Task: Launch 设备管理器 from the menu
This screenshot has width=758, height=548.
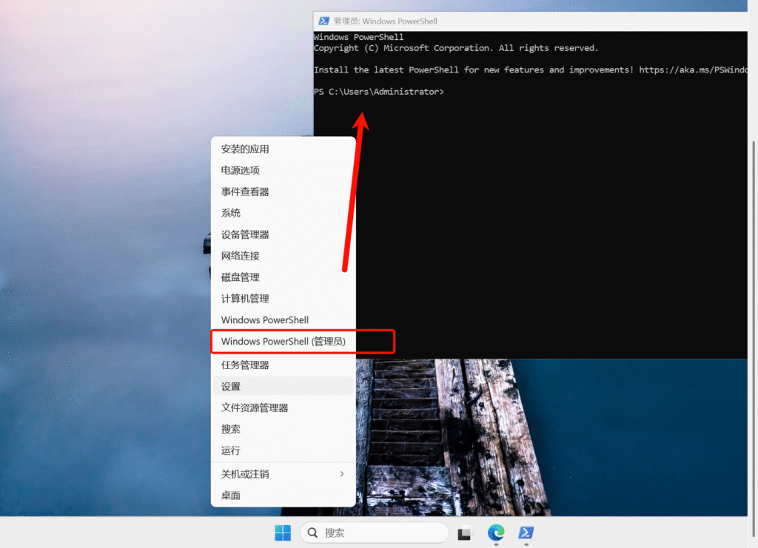Action: pos(245,234)
